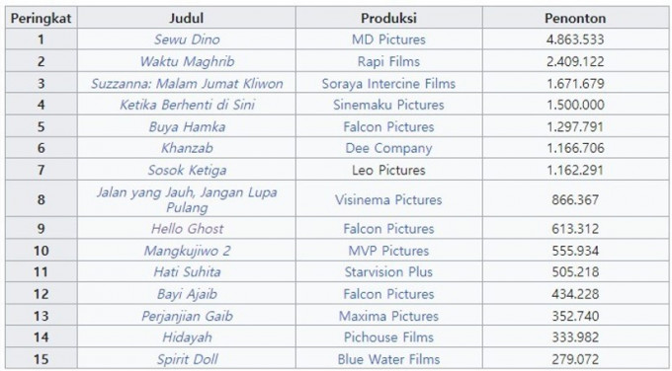Click the Sinemaku Pictures link

(388, 105)
